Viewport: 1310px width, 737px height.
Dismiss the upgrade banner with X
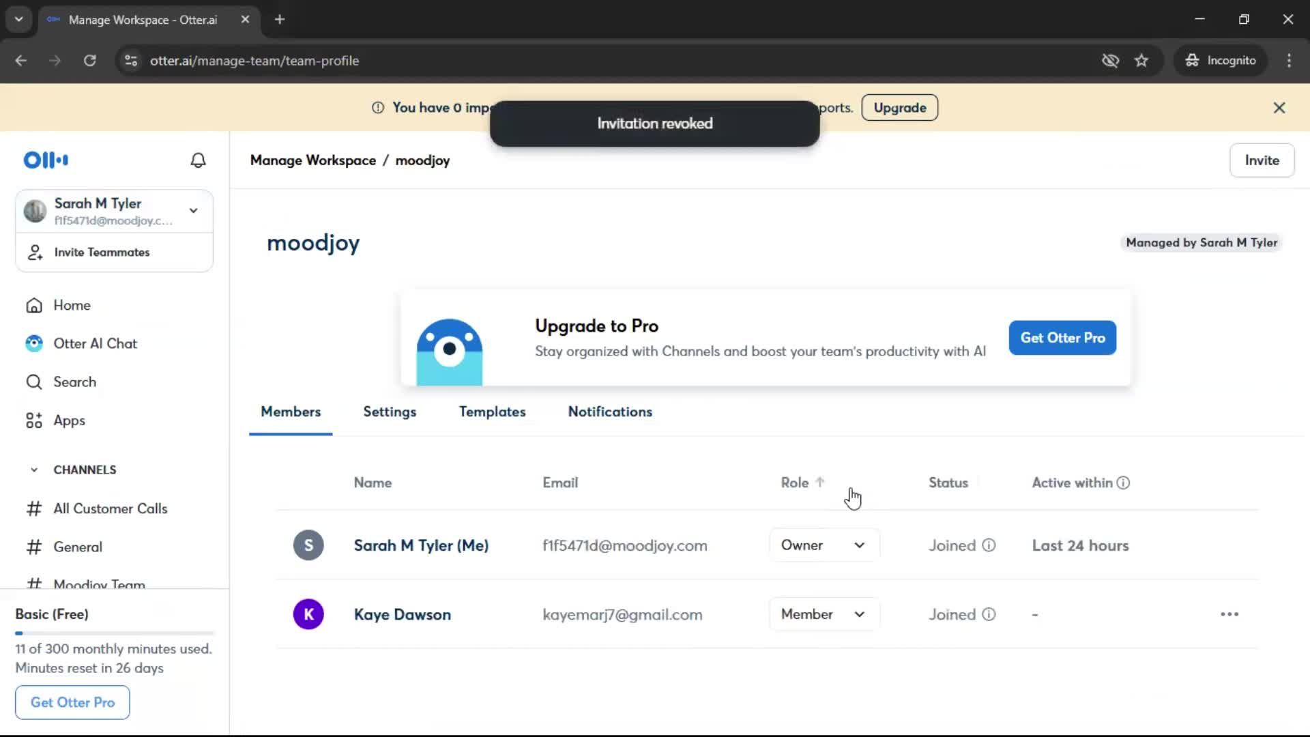1279,108
